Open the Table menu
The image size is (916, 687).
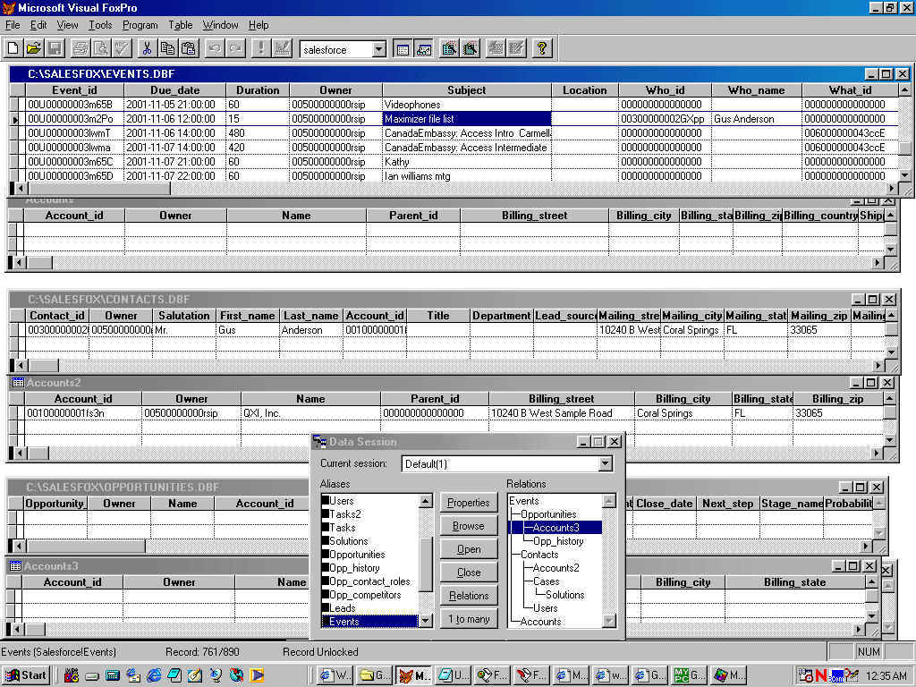pos(181,25)
